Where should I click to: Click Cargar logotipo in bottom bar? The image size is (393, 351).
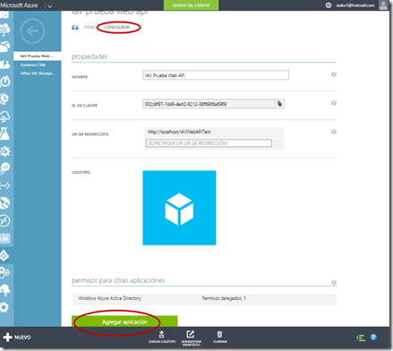pyautogui.click(x=162, y=338)
